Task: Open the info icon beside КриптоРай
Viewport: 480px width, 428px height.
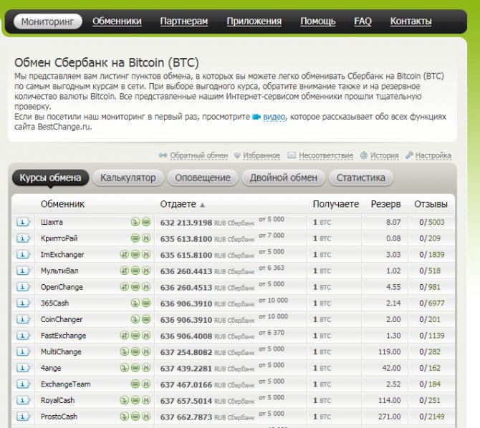Action: point(24,238)
